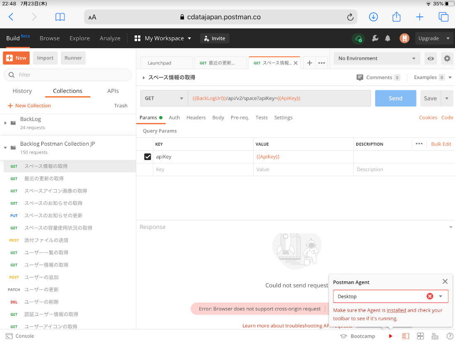The height and width of the screenshot is (341, 455).
Task: Select the ユーザーの削除 DEL request
Action: [x=70, y=302]
